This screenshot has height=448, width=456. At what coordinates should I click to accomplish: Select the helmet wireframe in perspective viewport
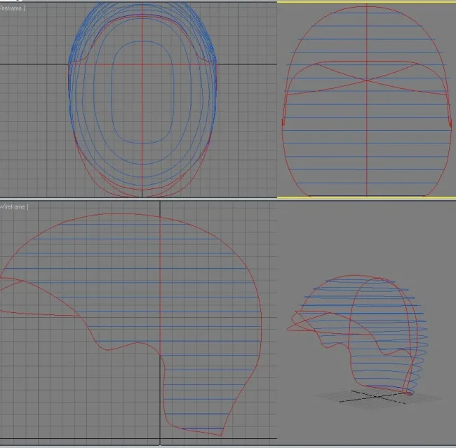(x=358, y=329)
